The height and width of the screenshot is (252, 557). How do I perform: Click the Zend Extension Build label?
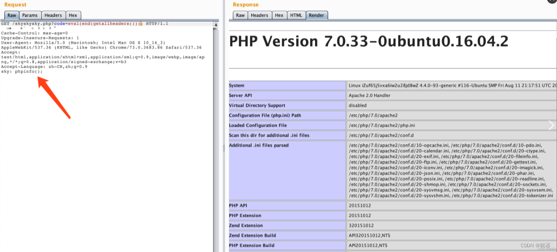(253, 236)
